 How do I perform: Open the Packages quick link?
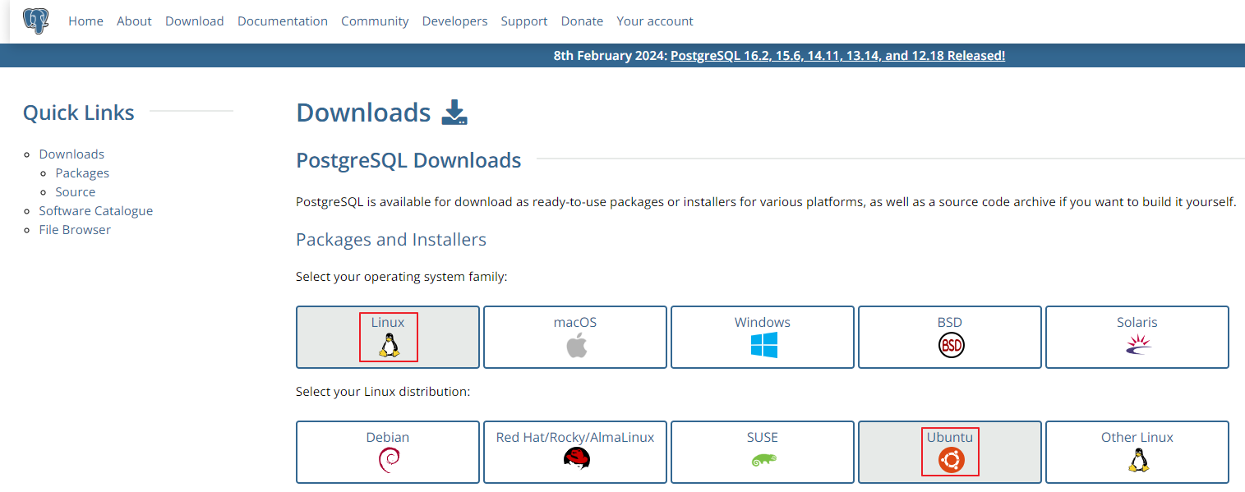pyautogui.click(x=82, y=173)
